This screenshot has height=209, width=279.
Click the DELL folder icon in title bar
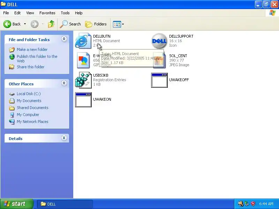[3, 4]
